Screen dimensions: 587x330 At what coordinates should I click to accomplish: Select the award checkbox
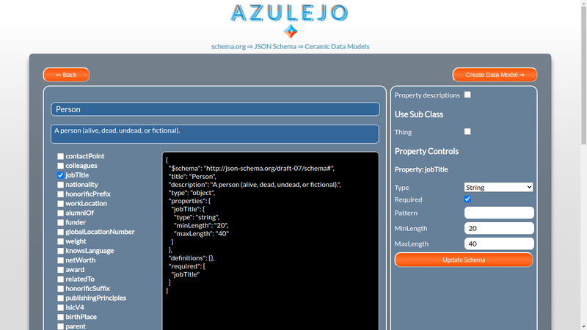coord(60,269)
